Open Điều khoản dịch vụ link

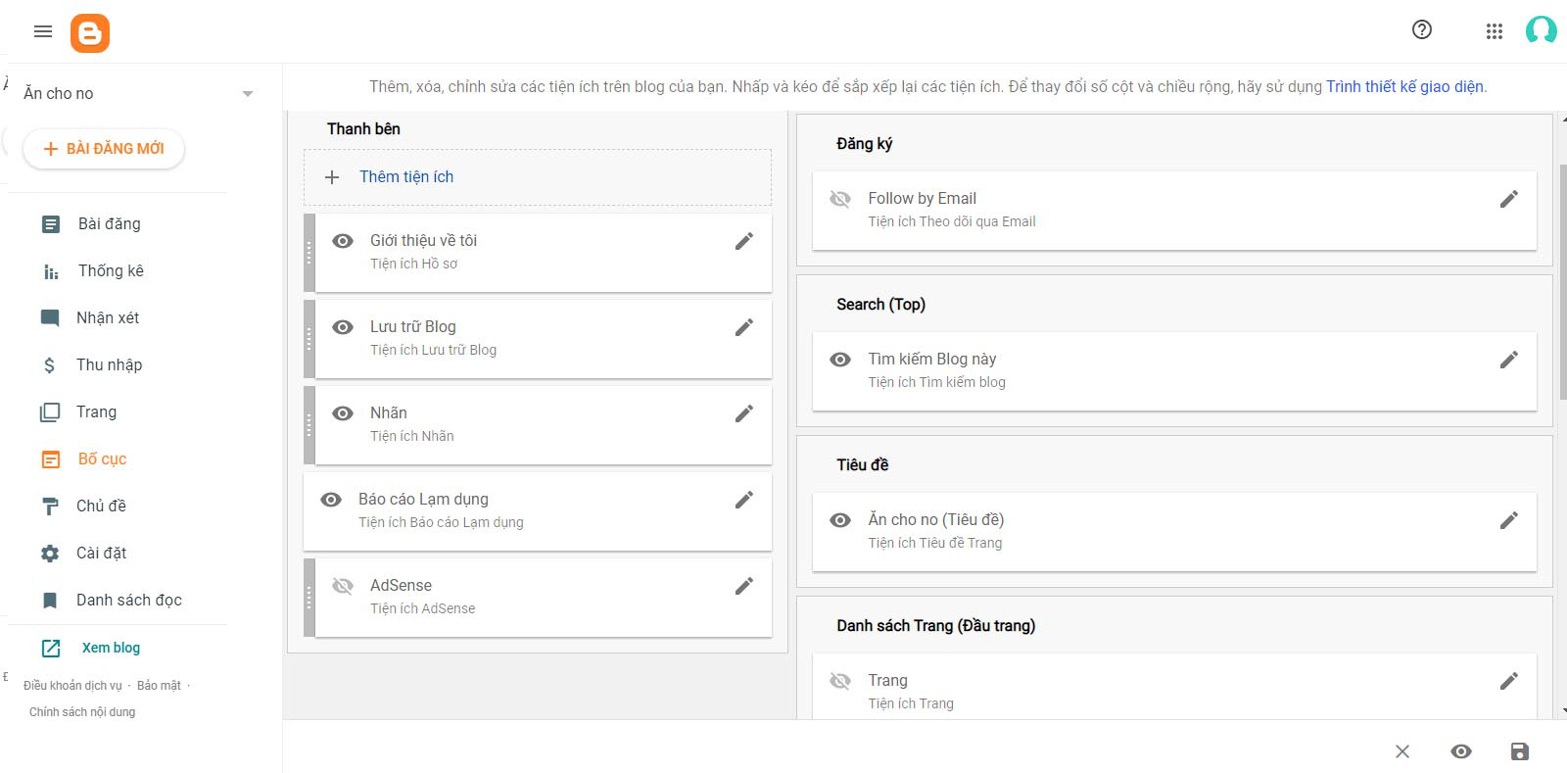(72, 686)
